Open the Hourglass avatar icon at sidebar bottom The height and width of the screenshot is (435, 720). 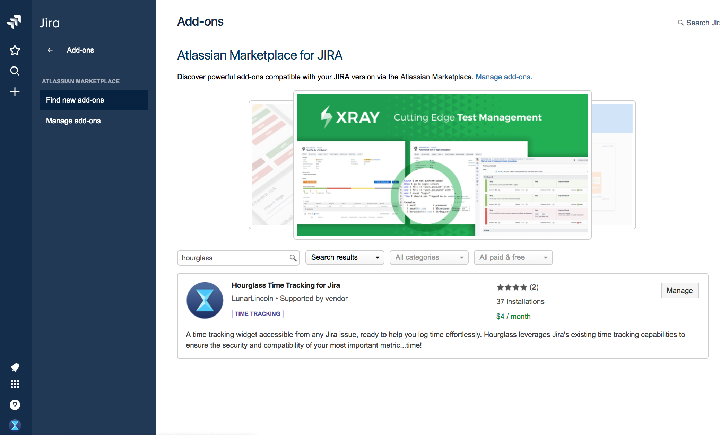click(15, 425)
